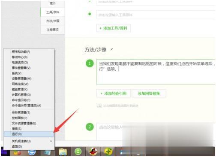Click inside the step 1 text editing area

coord(156,72)
